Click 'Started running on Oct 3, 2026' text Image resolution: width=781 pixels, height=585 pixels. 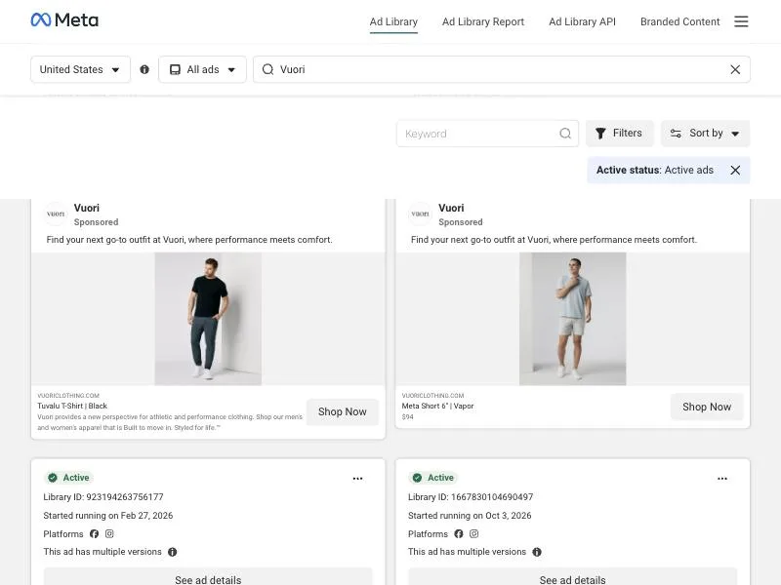click(x=470, y=516)
